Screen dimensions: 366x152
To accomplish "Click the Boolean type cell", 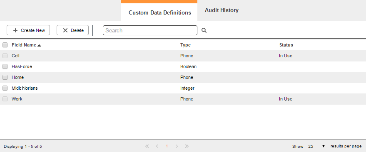I will 188,66.
